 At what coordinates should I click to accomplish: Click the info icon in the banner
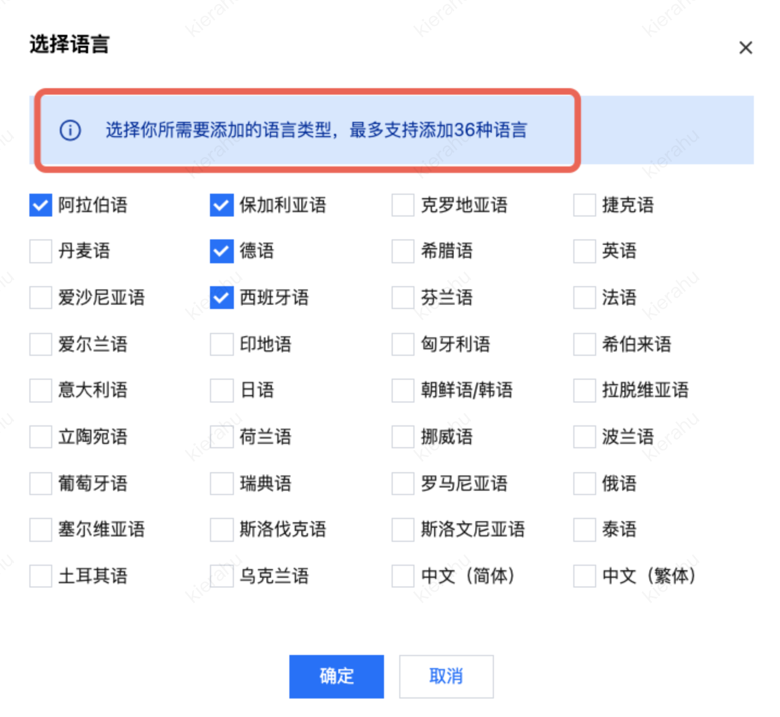click(x=70, y=131)
